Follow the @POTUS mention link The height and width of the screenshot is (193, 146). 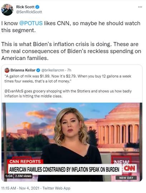click(x=31, y=23)
